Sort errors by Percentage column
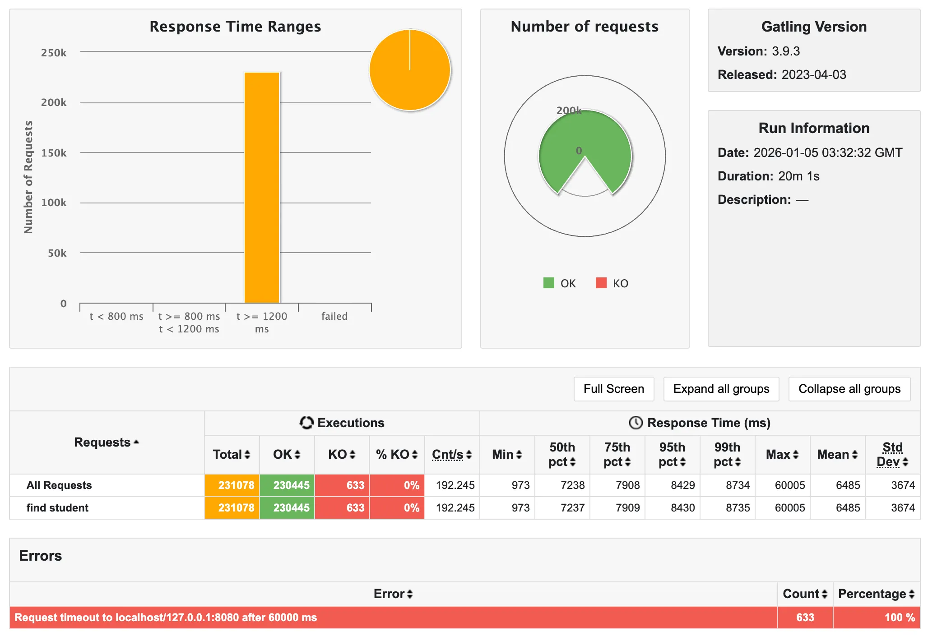Image resolution: width=928 pixels, height=636 pixels. [911, 594]
